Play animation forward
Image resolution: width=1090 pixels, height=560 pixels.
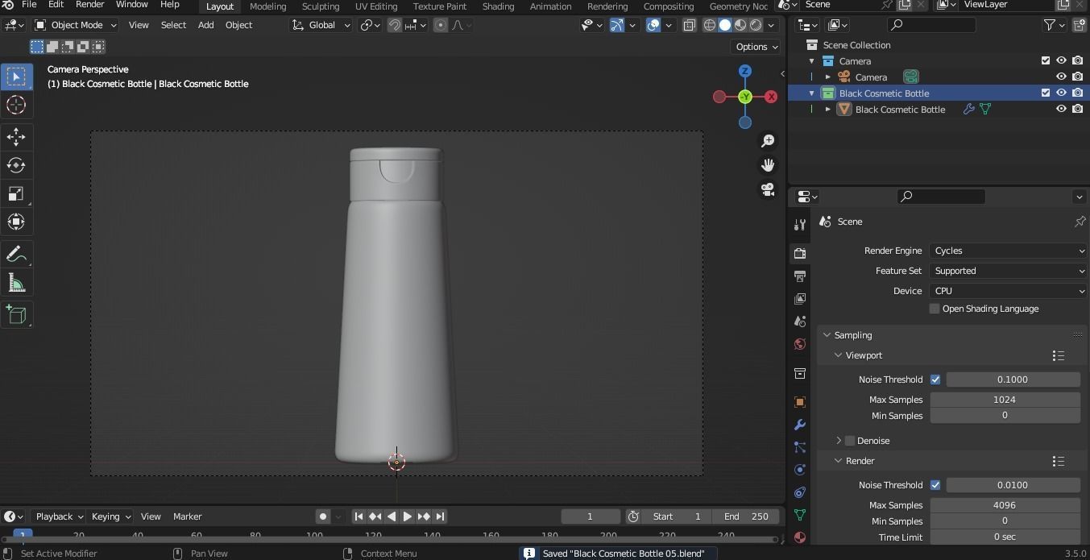click(x=408, y=516)
